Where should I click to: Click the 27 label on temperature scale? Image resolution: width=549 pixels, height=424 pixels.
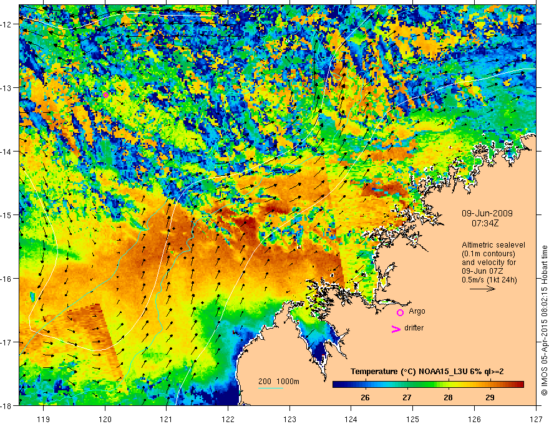407,397
